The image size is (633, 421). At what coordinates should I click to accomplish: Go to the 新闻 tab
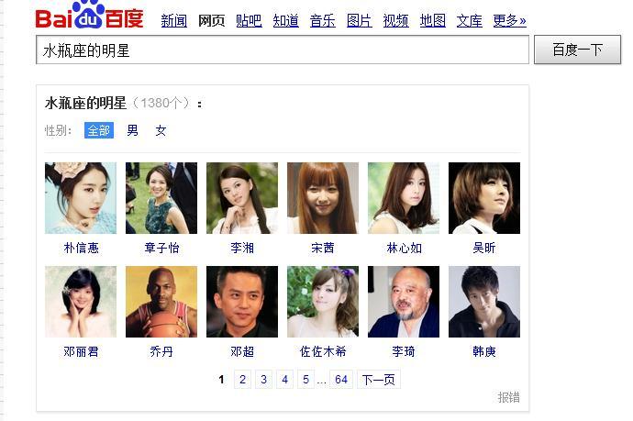tap(174, 20)
